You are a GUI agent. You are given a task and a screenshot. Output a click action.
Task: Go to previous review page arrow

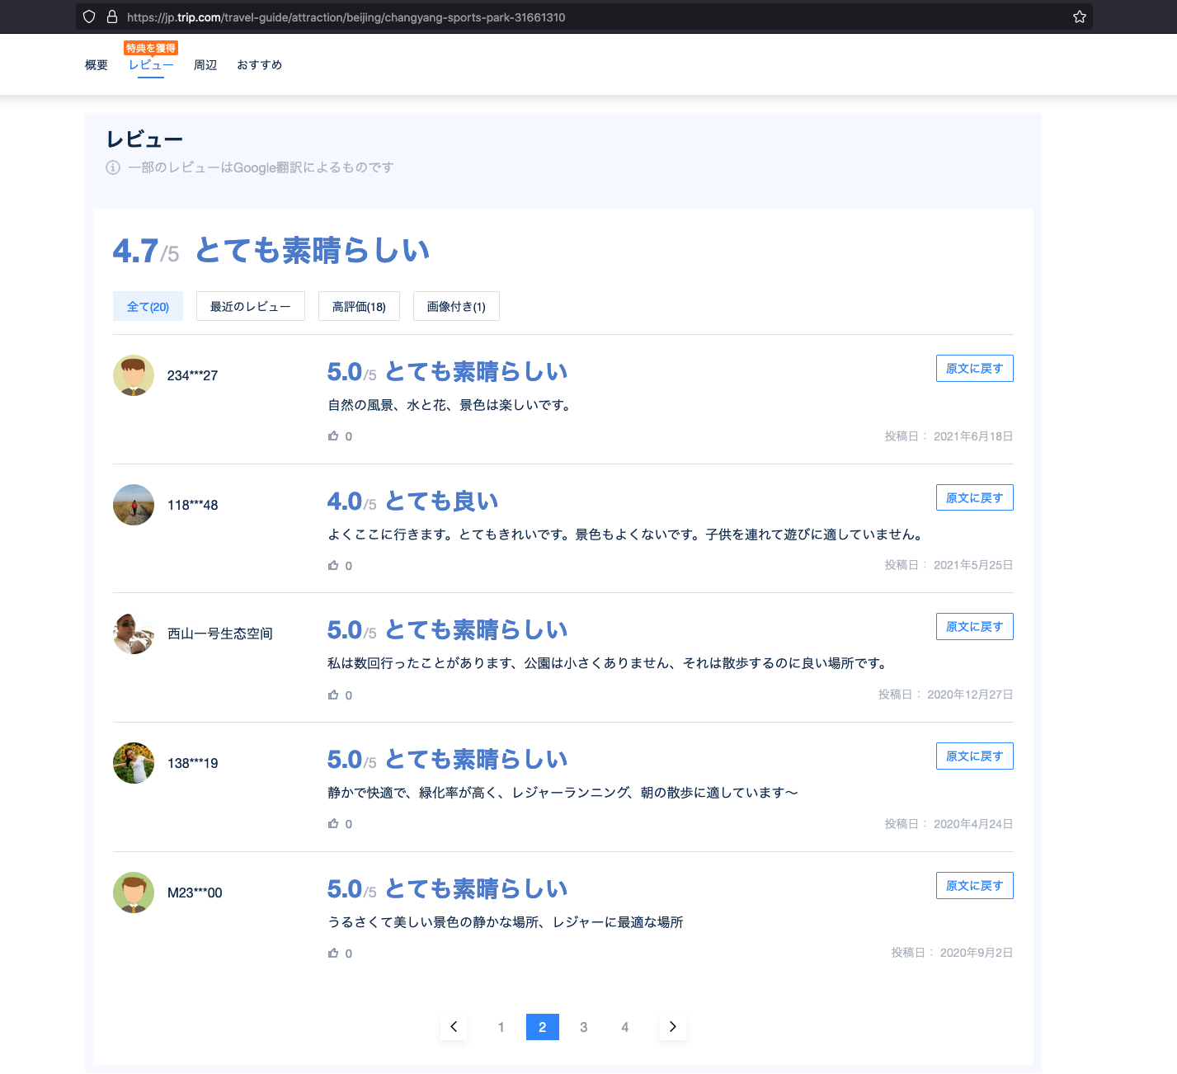(x=454, y=1027)
